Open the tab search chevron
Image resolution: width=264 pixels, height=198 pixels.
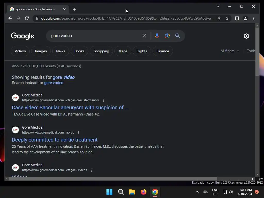point(218,6)
